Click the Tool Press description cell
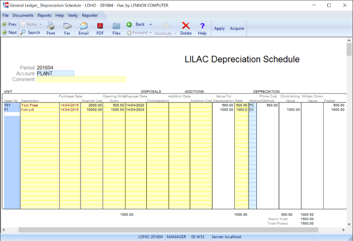Viewport: 353px width, 241px height. click(x=40, y=105)
